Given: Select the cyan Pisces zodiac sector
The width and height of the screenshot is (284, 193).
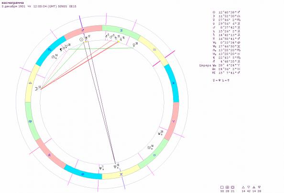Looking at the screenshot, I should (x=173, y=83).
